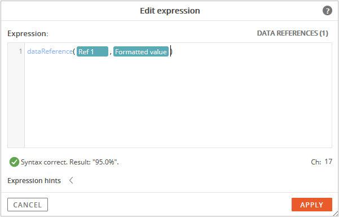Click line number 1 in the gutter
This screenshot has height=217, width=339.
click(x=20, y=51)
